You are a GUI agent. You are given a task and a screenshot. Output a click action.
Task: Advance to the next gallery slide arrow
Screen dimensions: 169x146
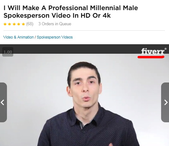[165, 102]
